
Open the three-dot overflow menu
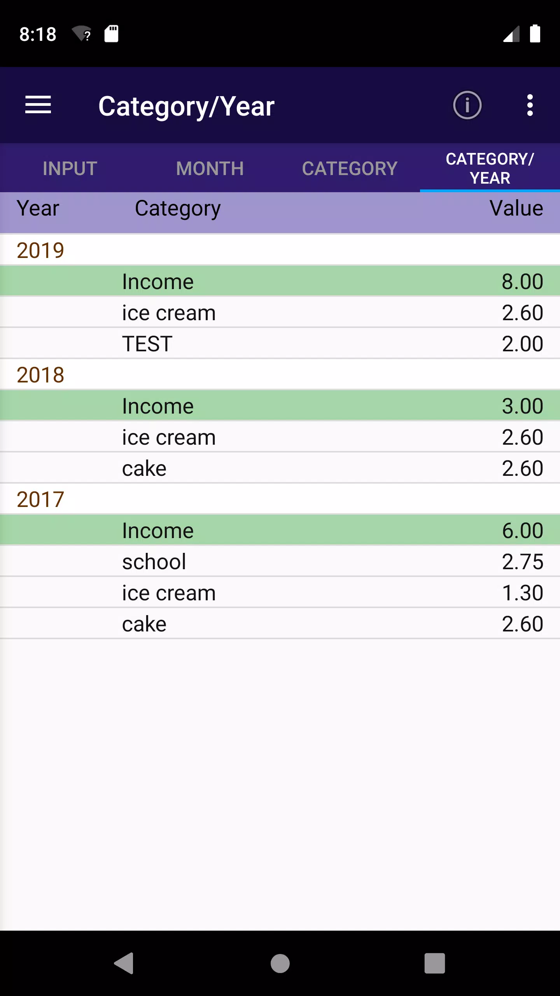[x=530, y=105]
